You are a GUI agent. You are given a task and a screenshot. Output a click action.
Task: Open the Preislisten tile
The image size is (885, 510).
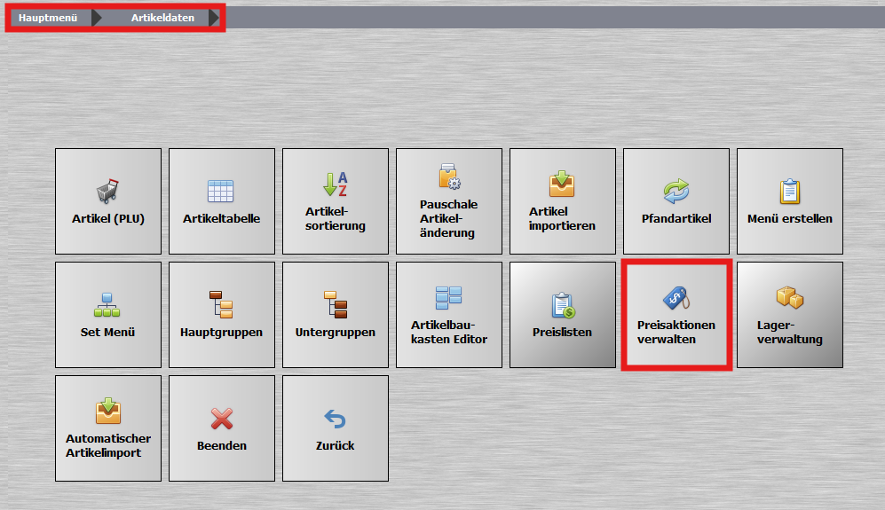[x=563, y=315]
